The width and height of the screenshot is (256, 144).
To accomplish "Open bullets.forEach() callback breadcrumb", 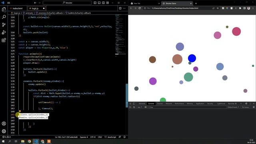I will 78,13.
